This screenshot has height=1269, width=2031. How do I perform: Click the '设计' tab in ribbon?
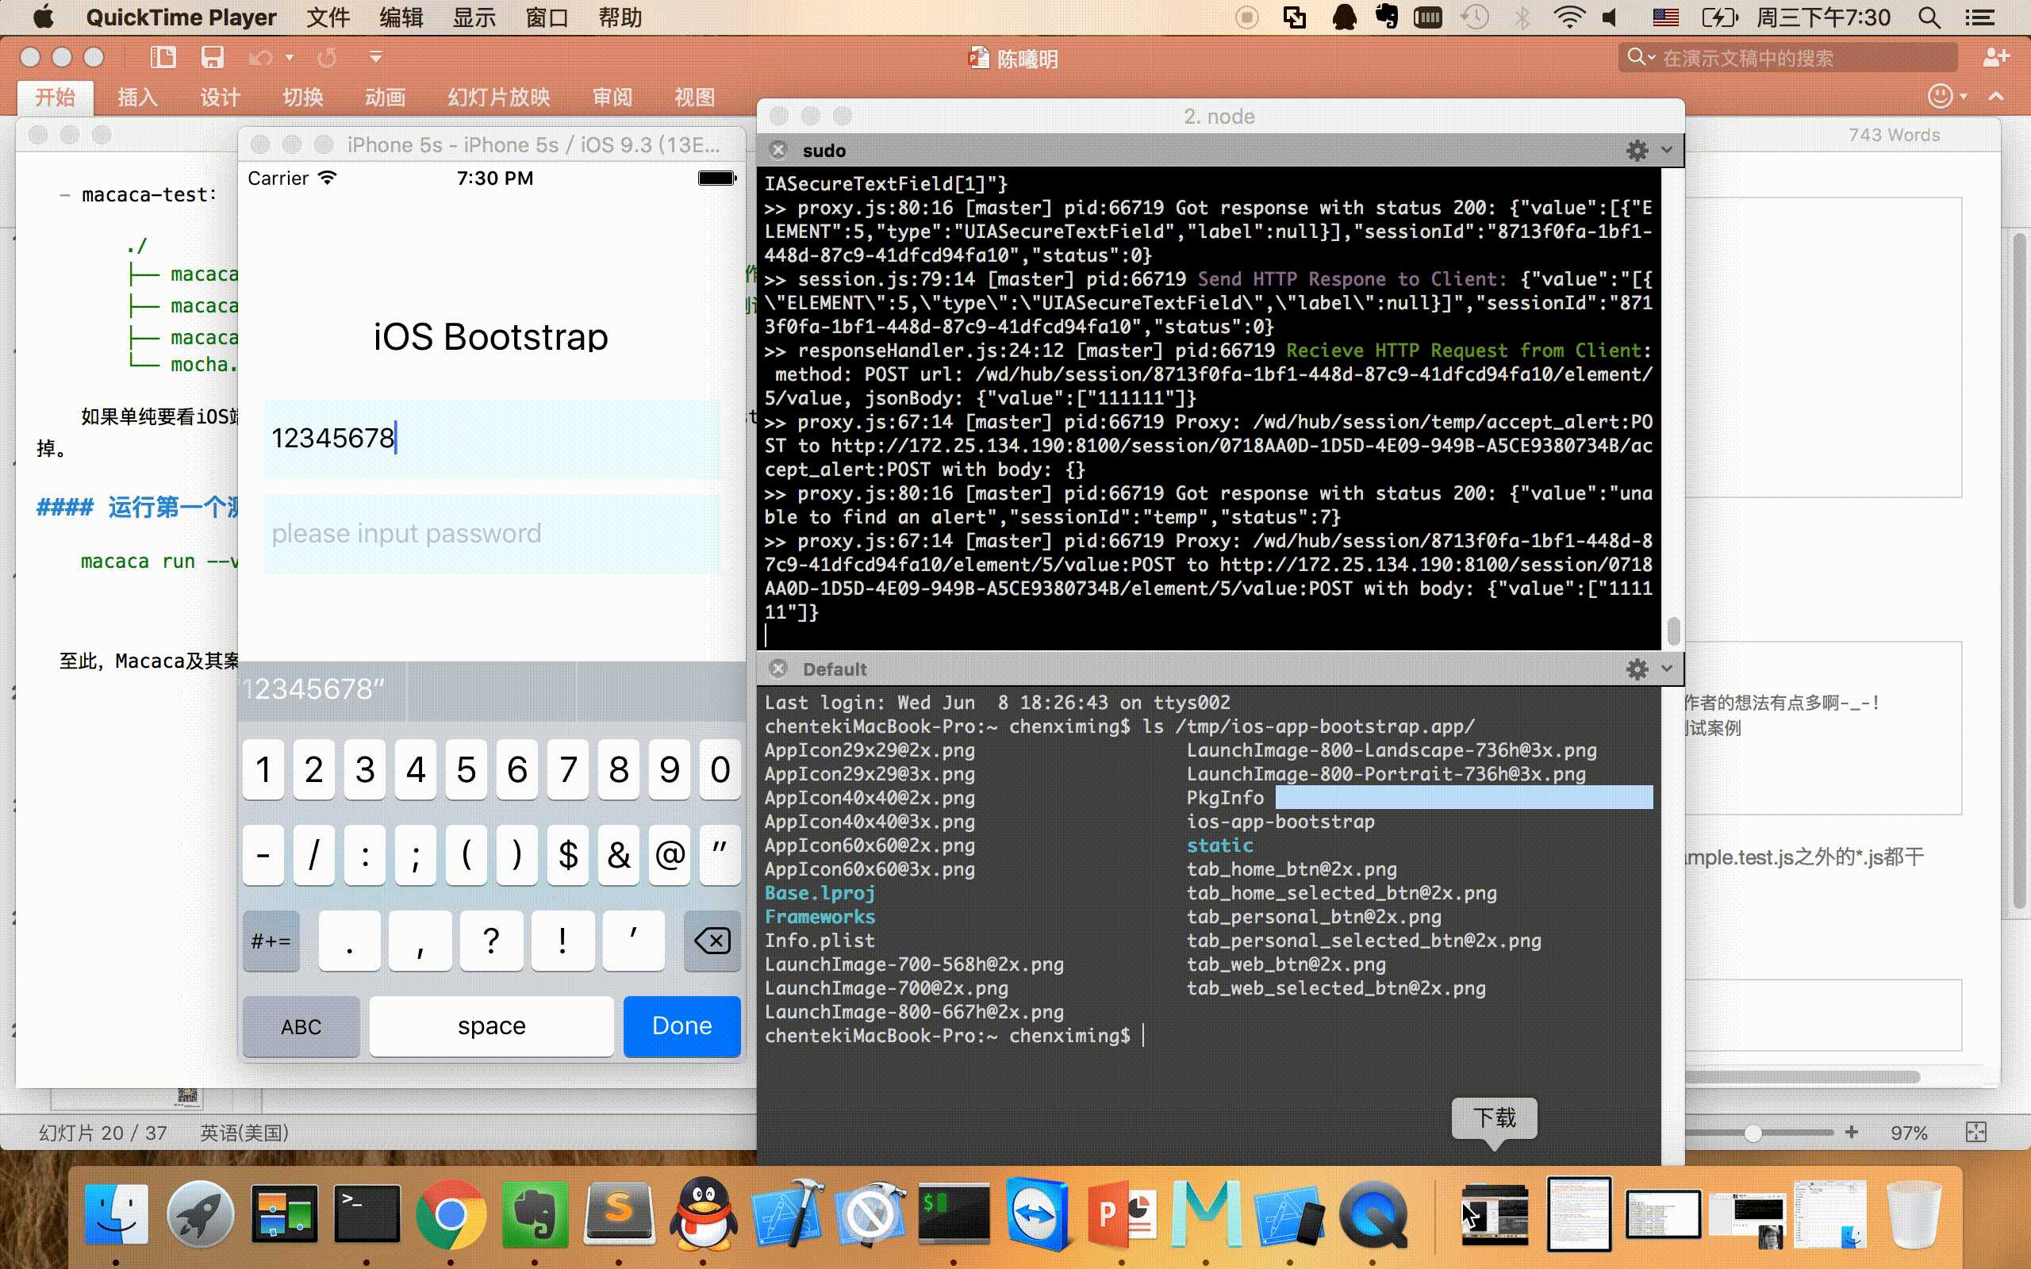click(219, 97)
